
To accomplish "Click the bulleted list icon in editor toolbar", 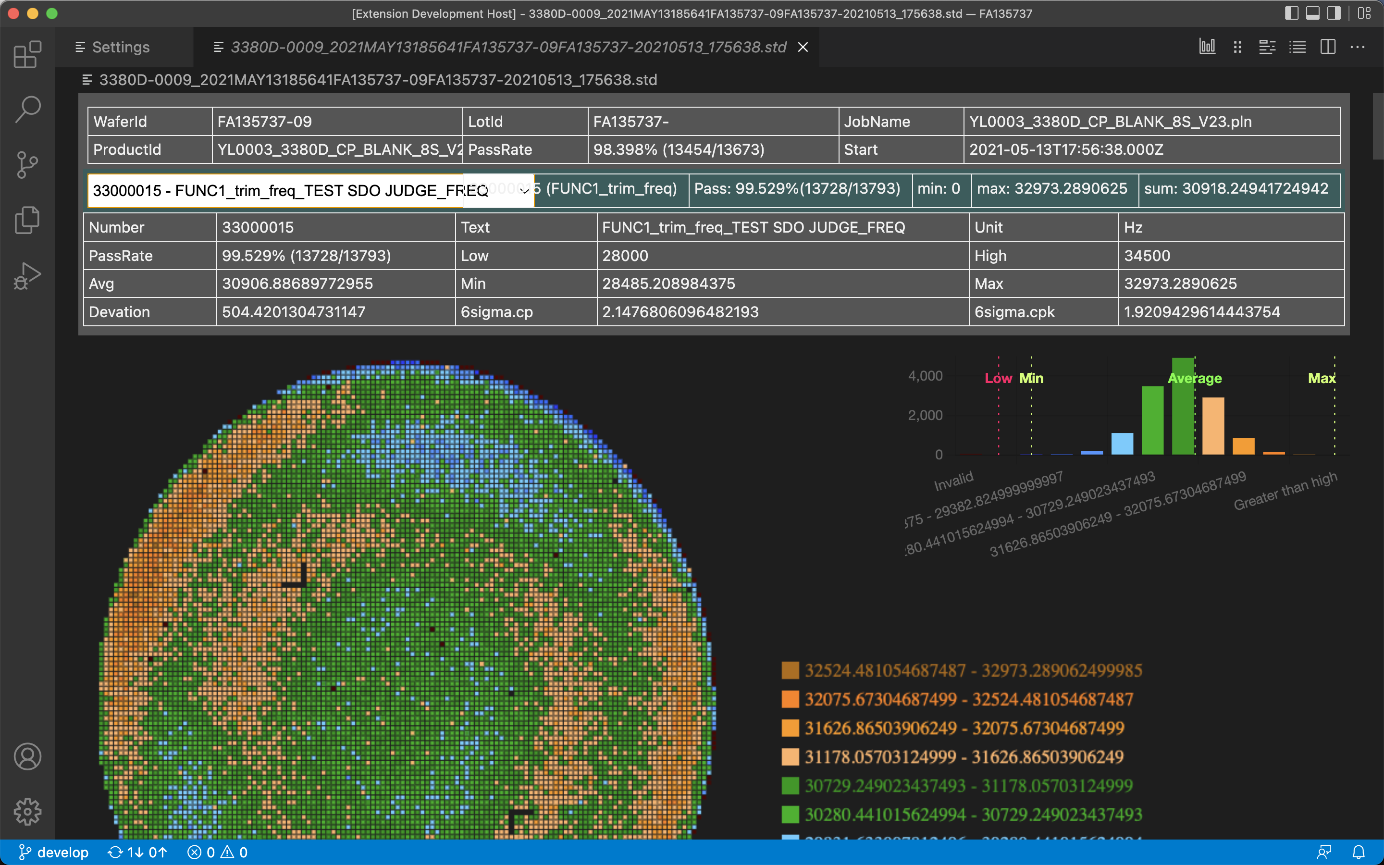I will coord(1297,47).
